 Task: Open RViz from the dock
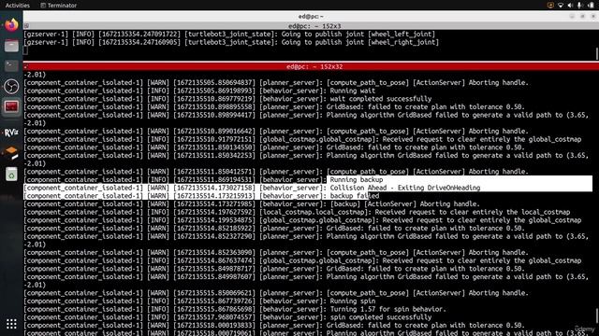[11, 133]
